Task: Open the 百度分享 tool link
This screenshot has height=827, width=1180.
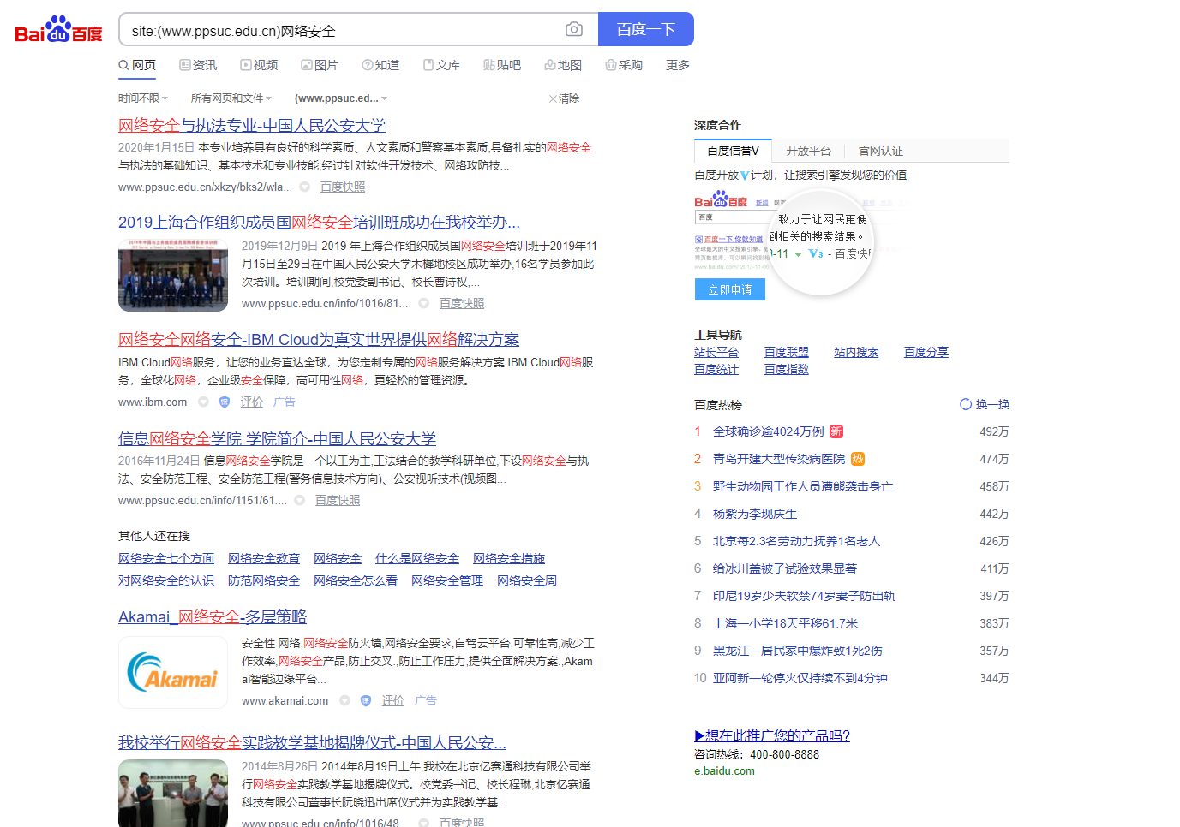Action: click(x=926, y=353)
